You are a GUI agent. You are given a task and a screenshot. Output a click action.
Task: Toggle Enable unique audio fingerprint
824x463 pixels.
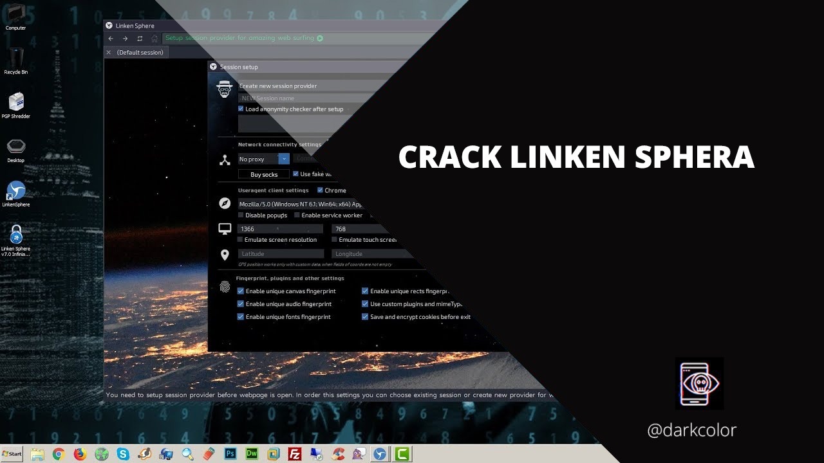[241, 304]
